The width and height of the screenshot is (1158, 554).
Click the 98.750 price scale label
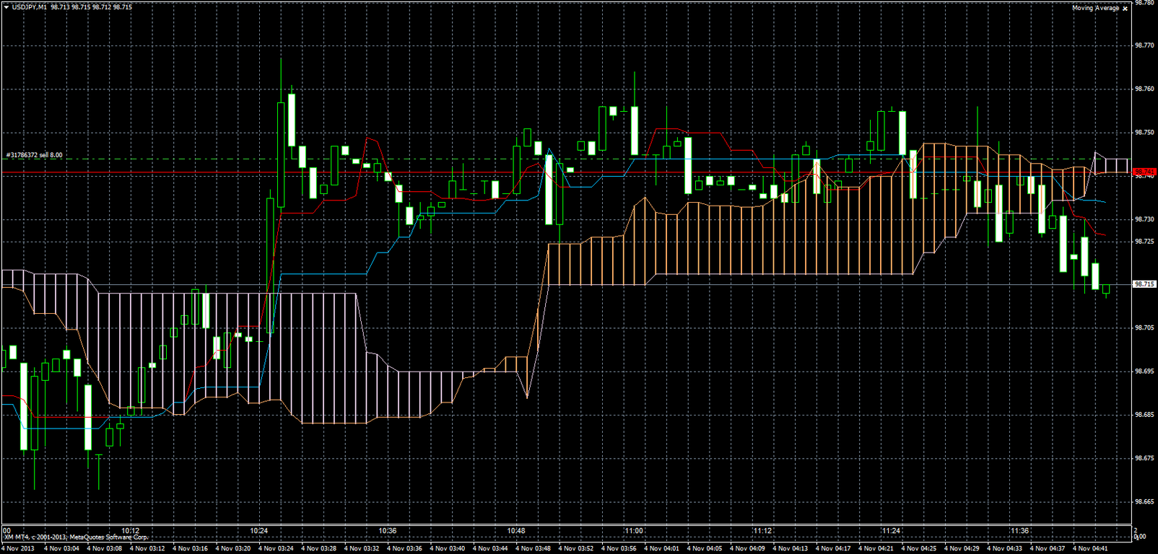coord(1144,133)
